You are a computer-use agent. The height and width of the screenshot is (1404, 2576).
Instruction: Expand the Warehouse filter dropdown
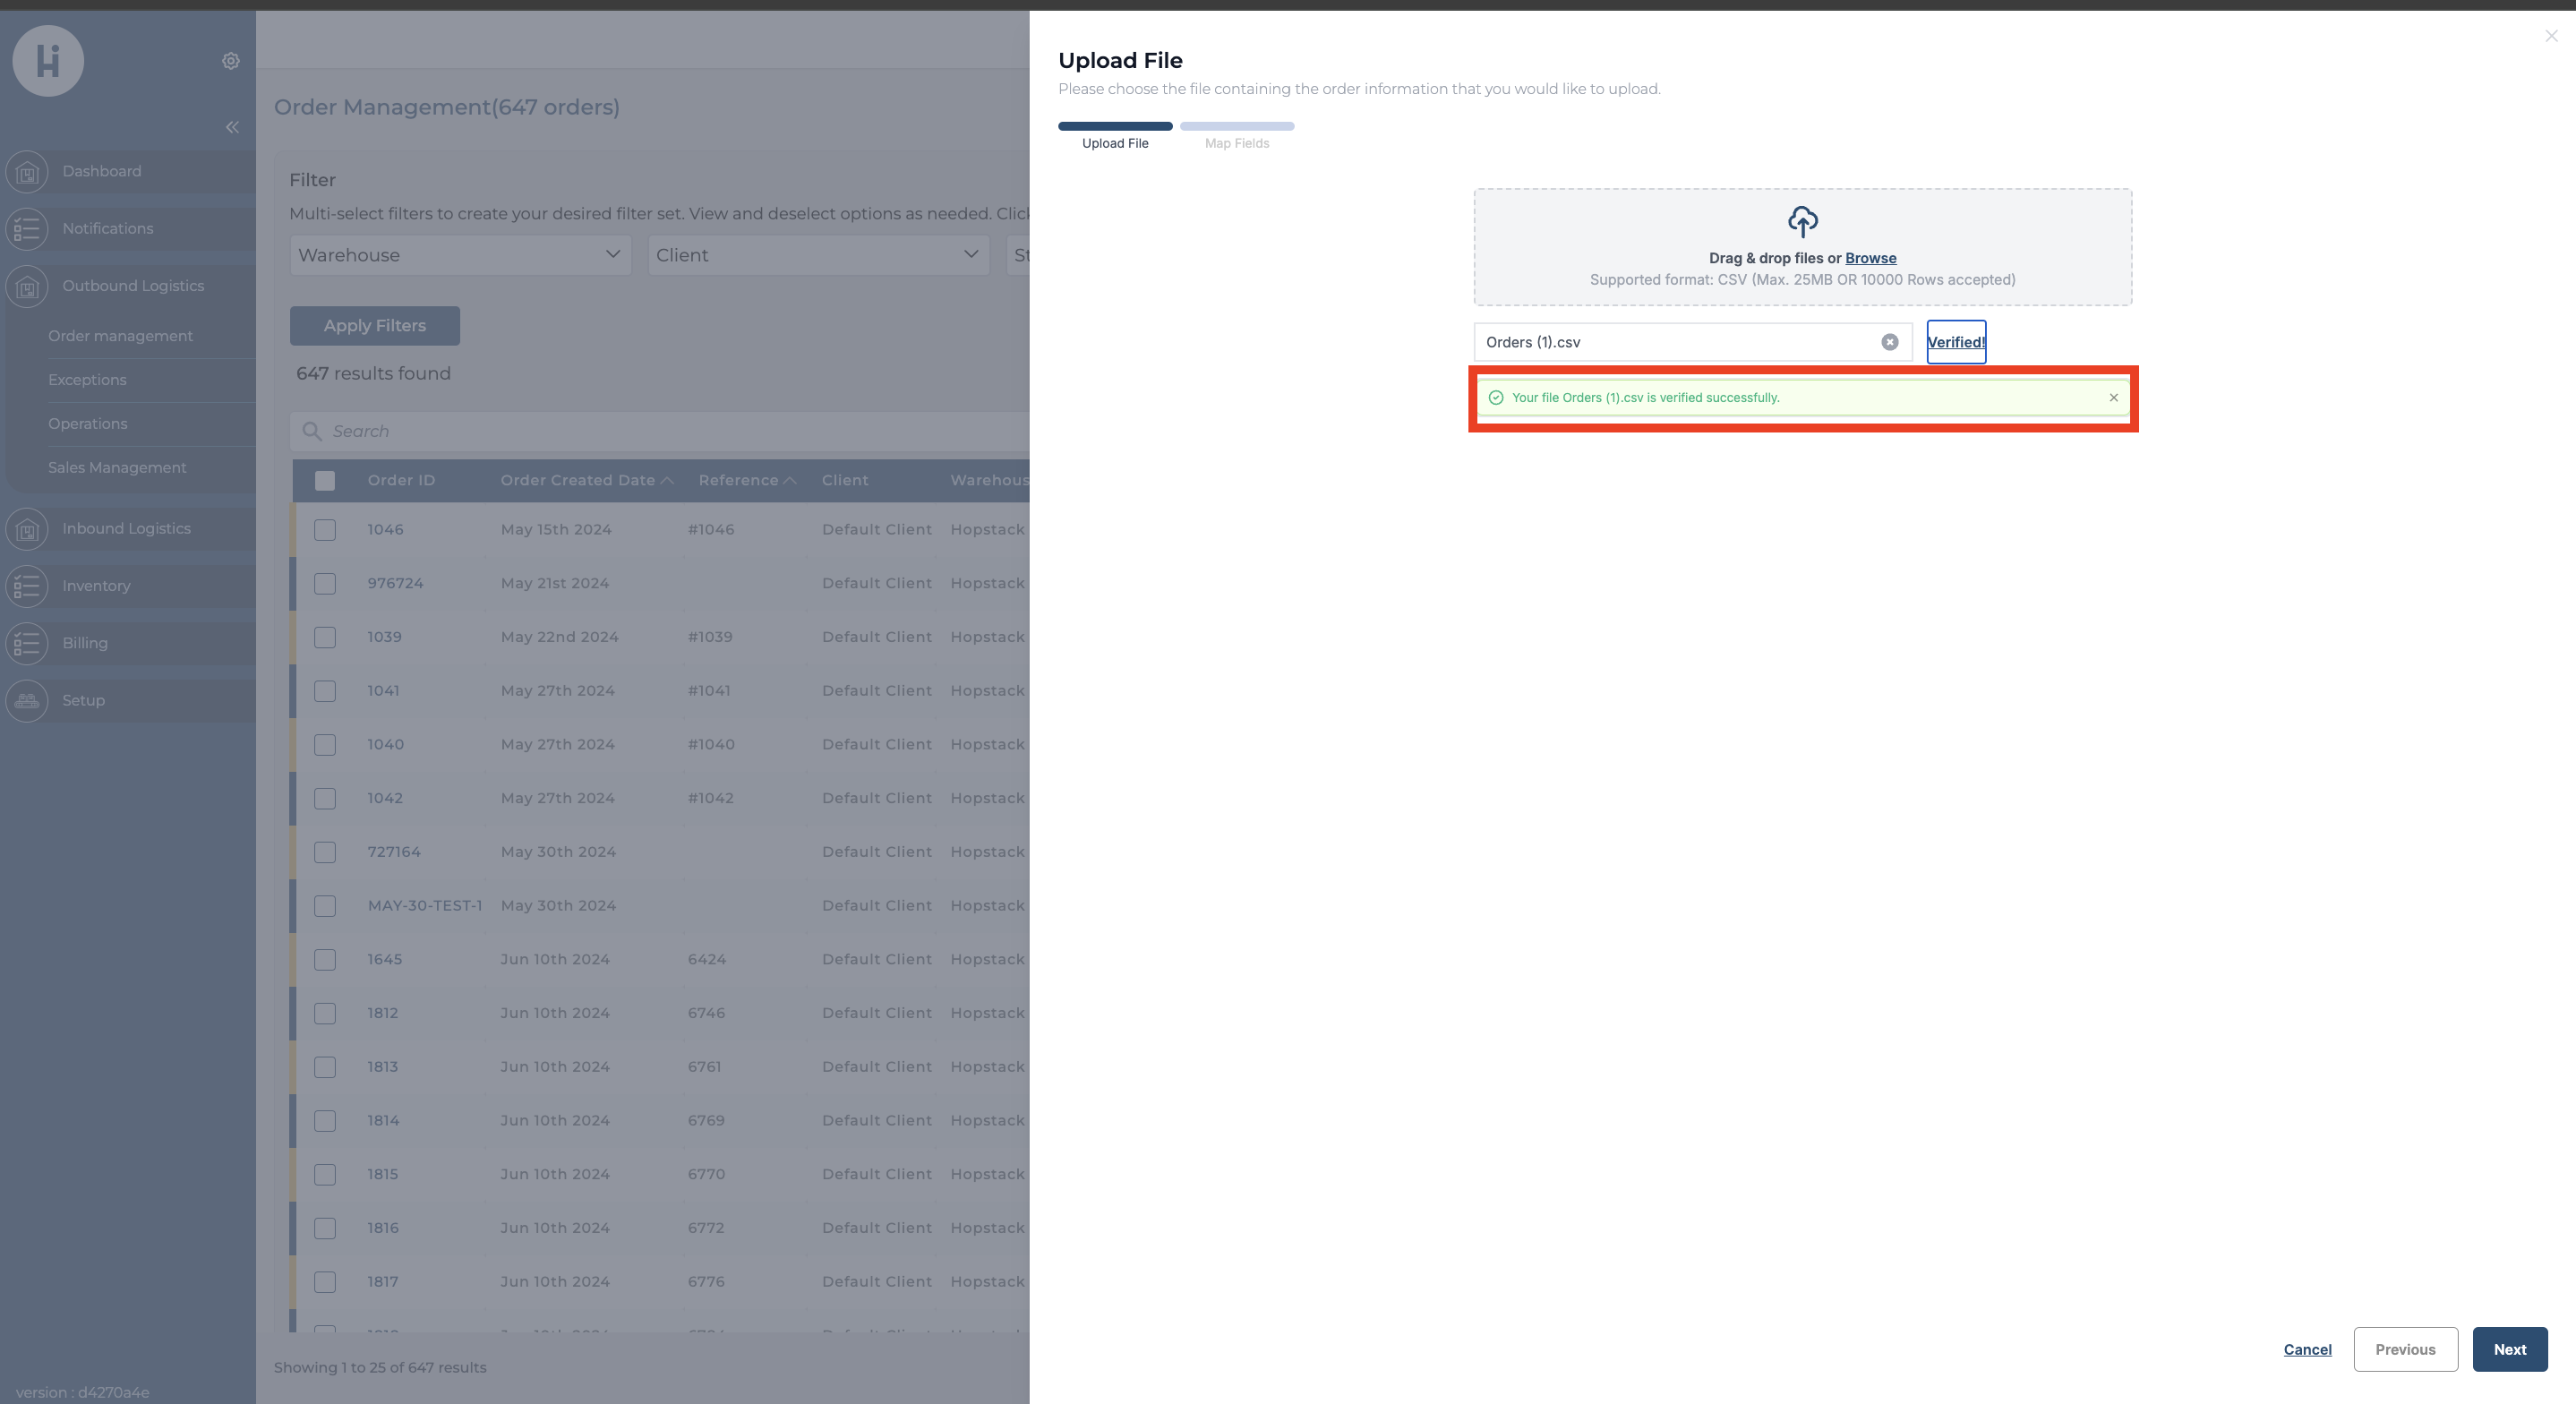click(x=460, y=255)
